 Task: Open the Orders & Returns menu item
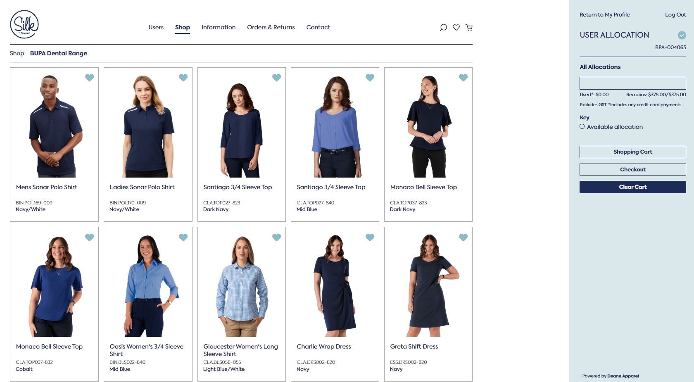click(271, 27)
